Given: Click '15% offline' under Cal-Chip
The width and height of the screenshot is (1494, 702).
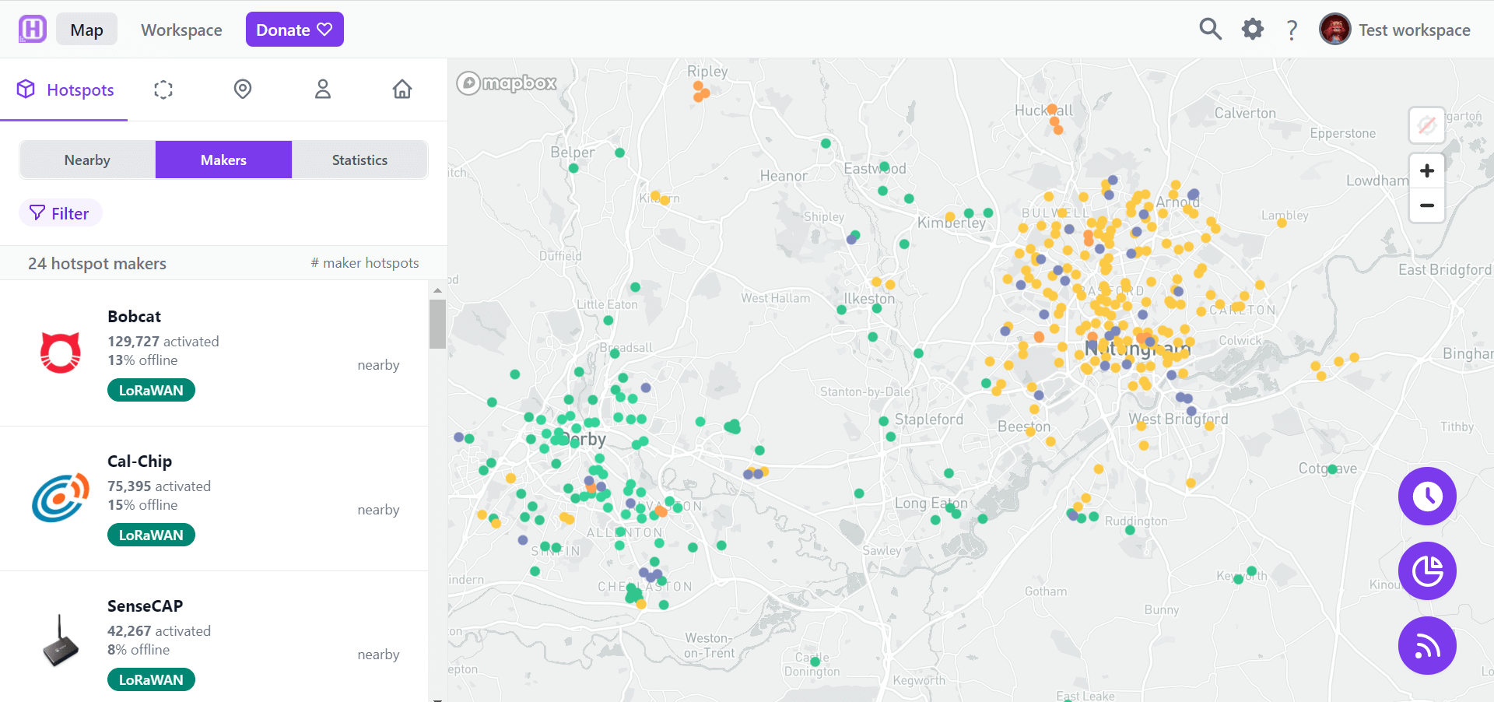Looking at the screenshot, I should (x=142, y=505).
